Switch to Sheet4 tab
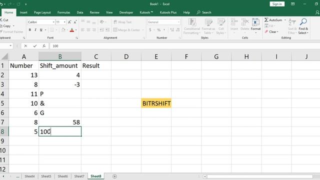This screenshot has height=180, width=320. 29,176
